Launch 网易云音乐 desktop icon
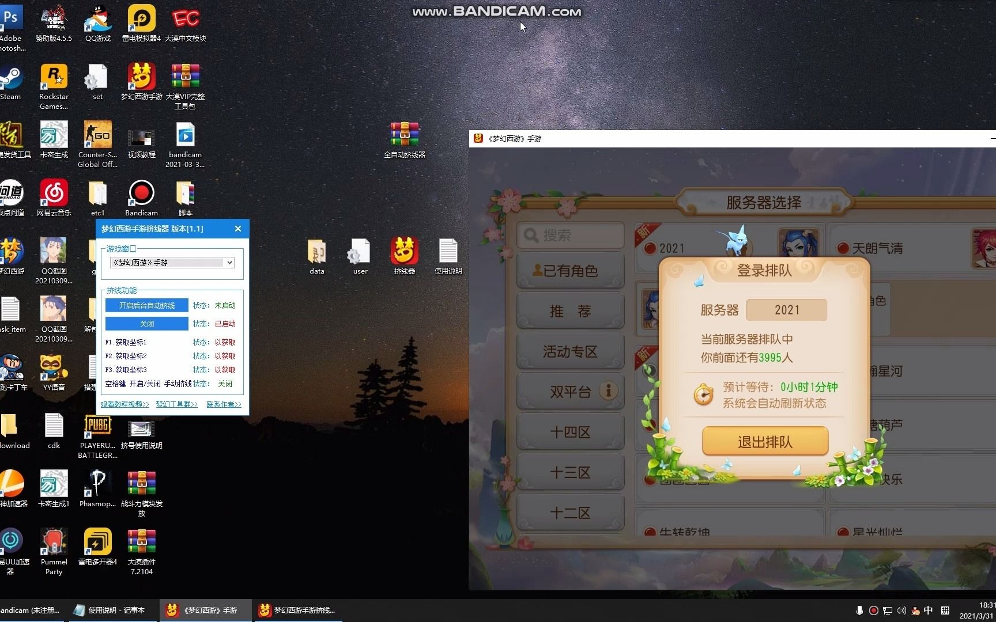 (x=54, y=198)
